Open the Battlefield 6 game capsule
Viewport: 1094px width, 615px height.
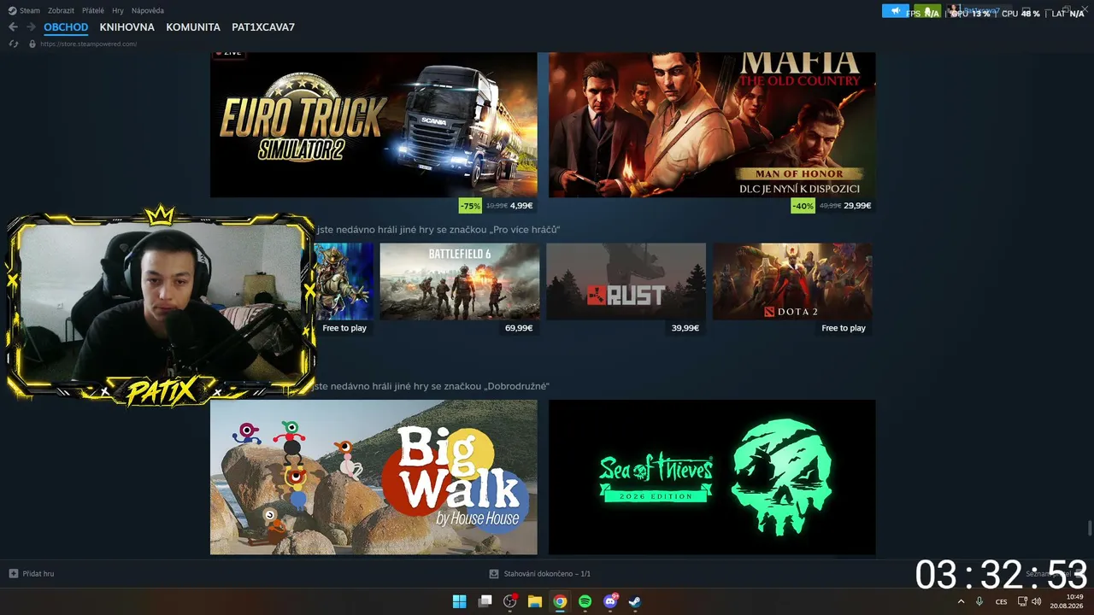[460, 281]
